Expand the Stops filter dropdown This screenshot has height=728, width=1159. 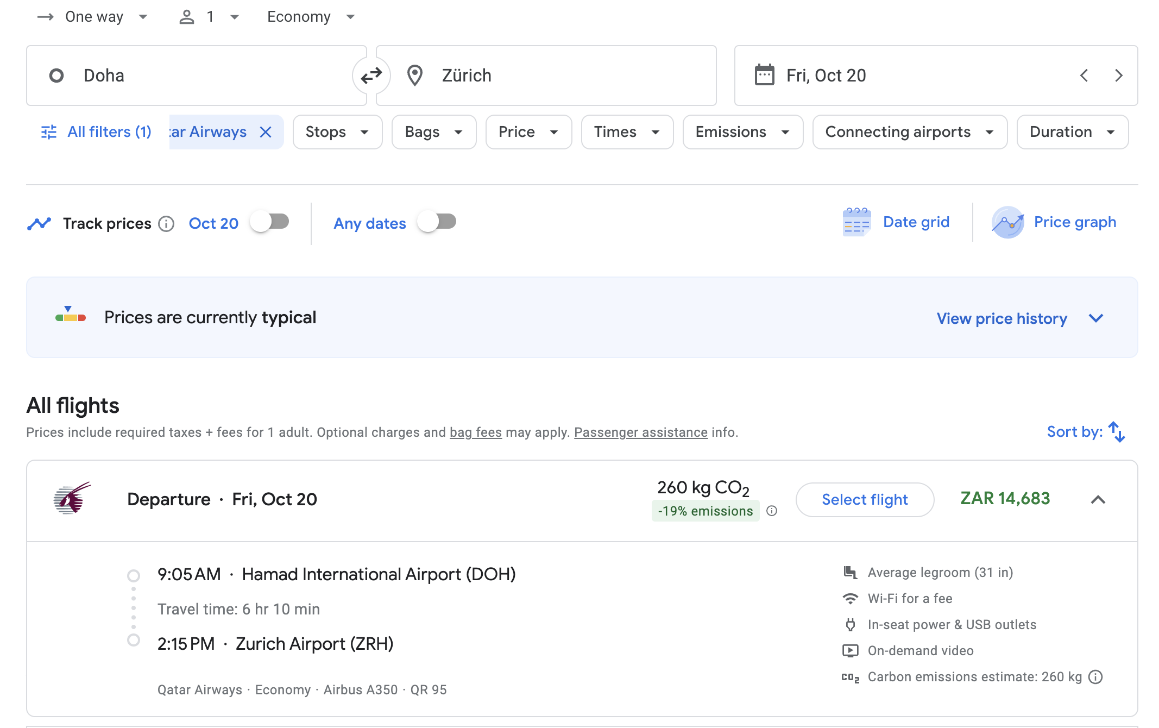pyautogui.click(x=337, y=132)
